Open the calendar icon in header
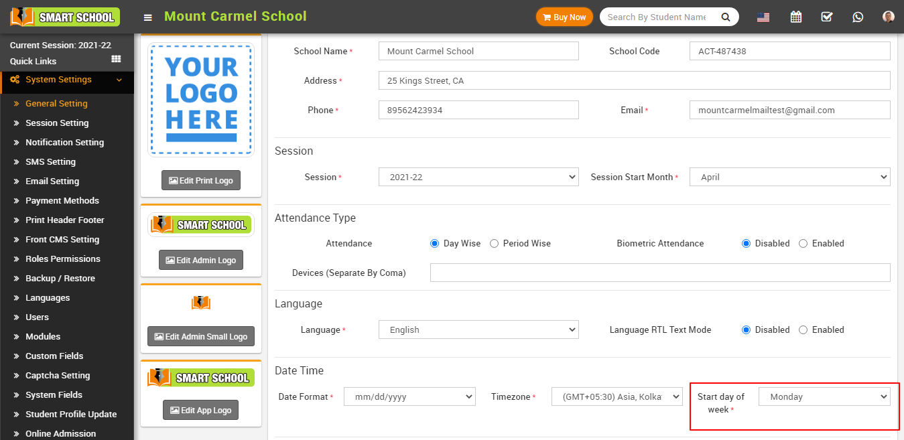The image size is (904, 440). (x=795, y=17)
